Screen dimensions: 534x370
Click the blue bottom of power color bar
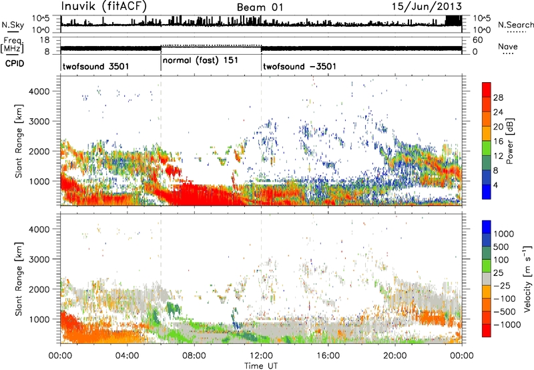tap(487, 192)
